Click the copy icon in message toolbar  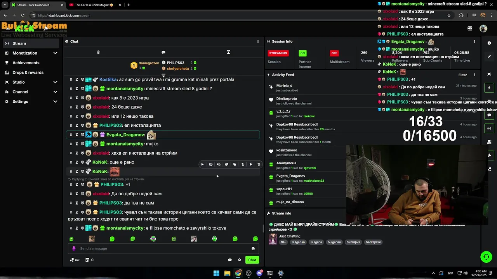pyautogui.click(x=235, y=165)
